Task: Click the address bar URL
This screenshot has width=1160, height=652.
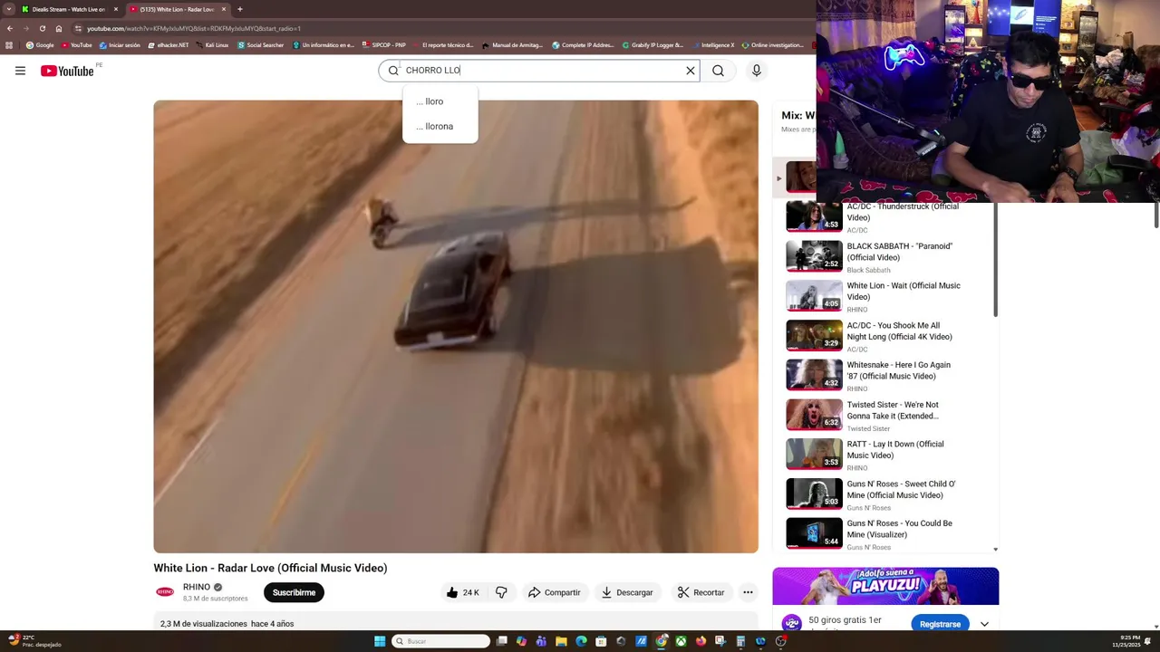Action: [193, 28]
